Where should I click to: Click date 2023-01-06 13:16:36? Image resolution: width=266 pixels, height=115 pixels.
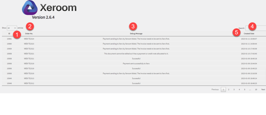tap(249, 73)
